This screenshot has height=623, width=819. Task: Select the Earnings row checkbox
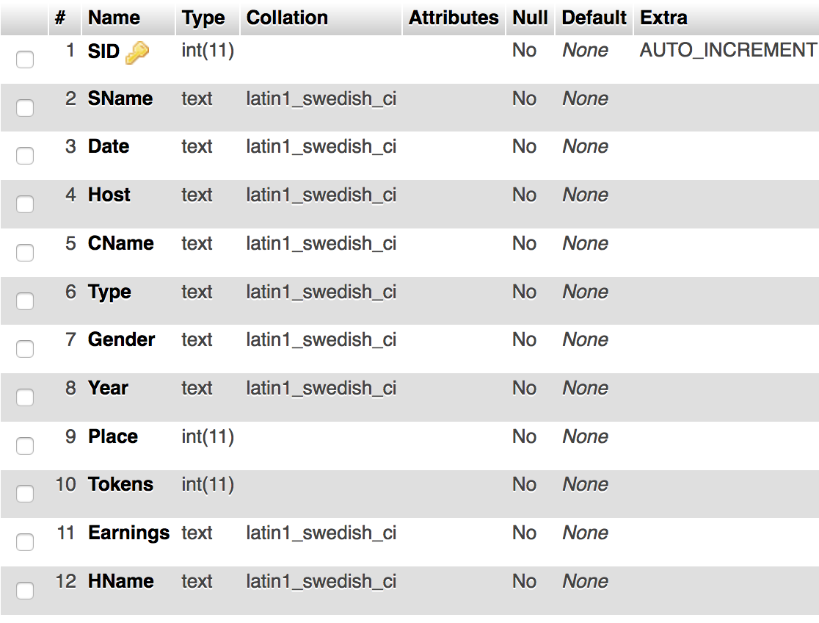coord(24,542)
